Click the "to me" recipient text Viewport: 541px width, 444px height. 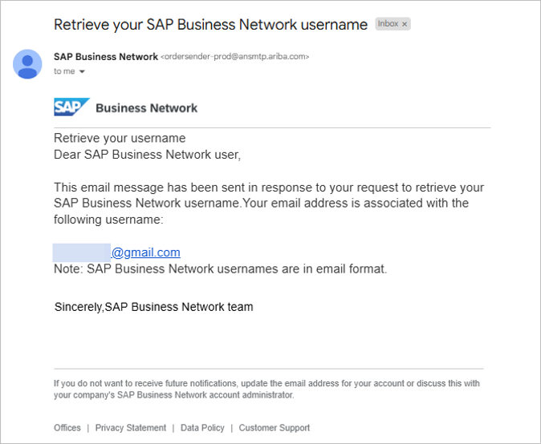coord(64,72)
